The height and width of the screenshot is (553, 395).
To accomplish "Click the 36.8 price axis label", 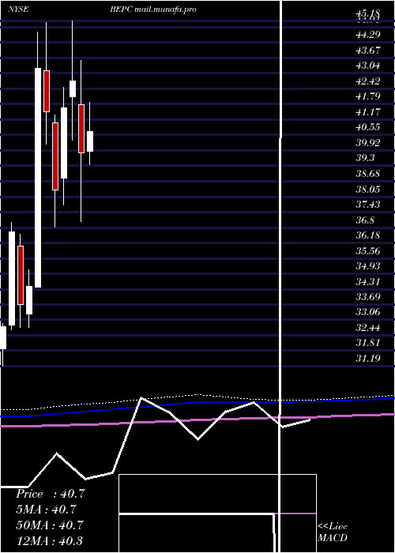I will pyautogui.click(x=365, y=220).
